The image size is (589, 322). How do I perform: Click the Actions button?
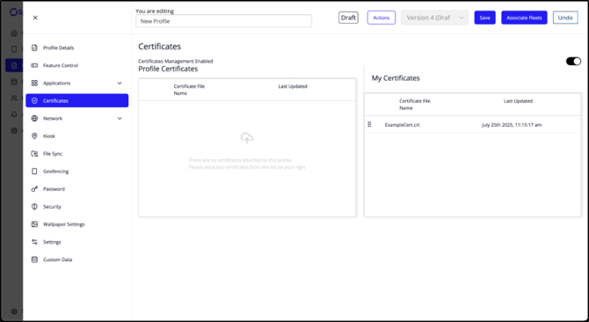pos(382,18)
